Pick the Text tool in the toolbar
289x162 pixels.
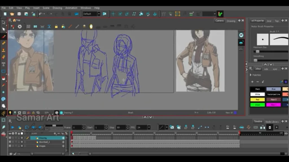[x=3, y=63]
